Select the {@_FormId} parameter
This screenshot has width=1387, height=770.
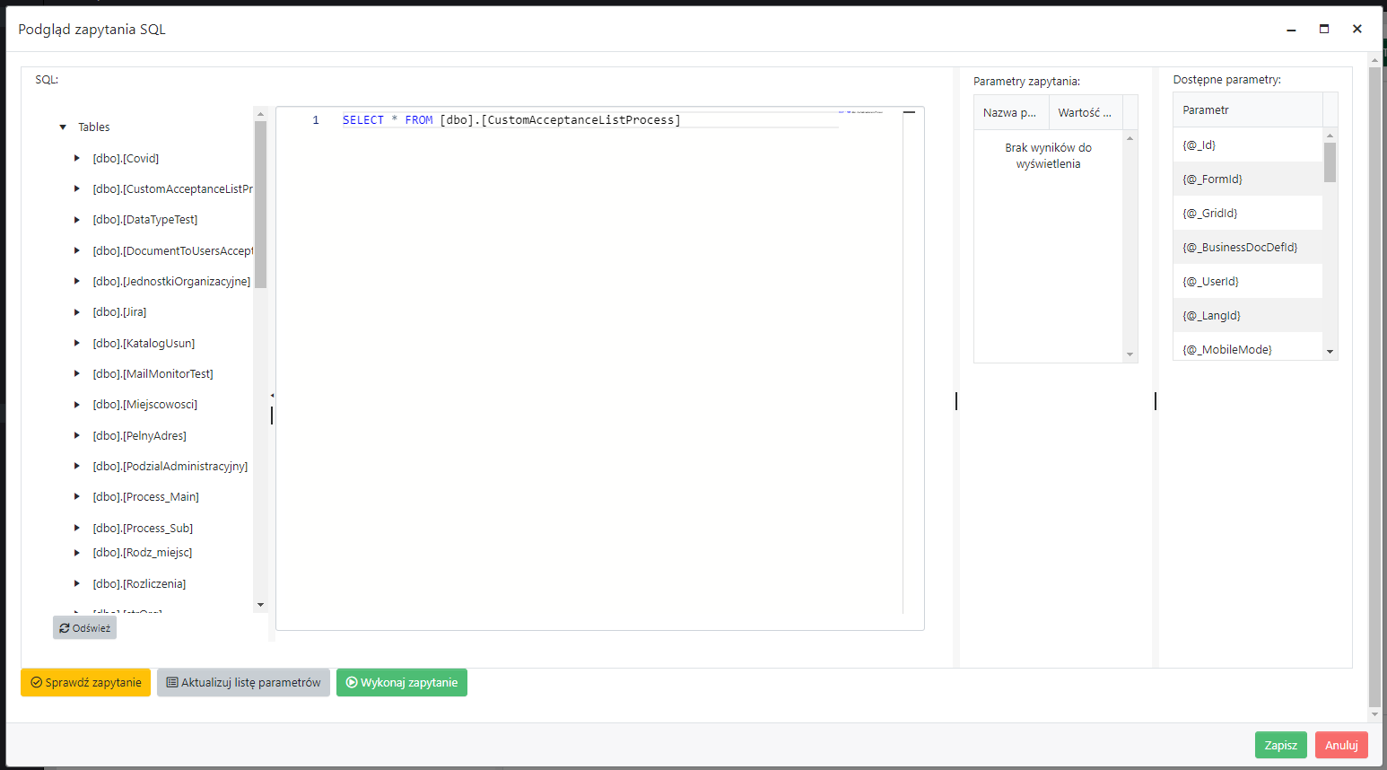(x=1247, y=179)
